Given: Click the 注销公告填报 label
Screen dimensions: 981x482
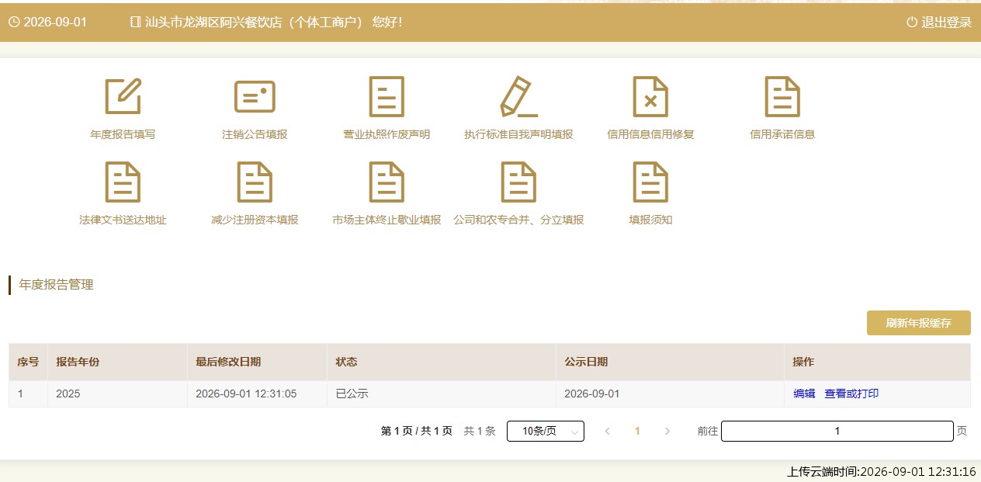Looking at the screenshot, I should click(255, 134).
